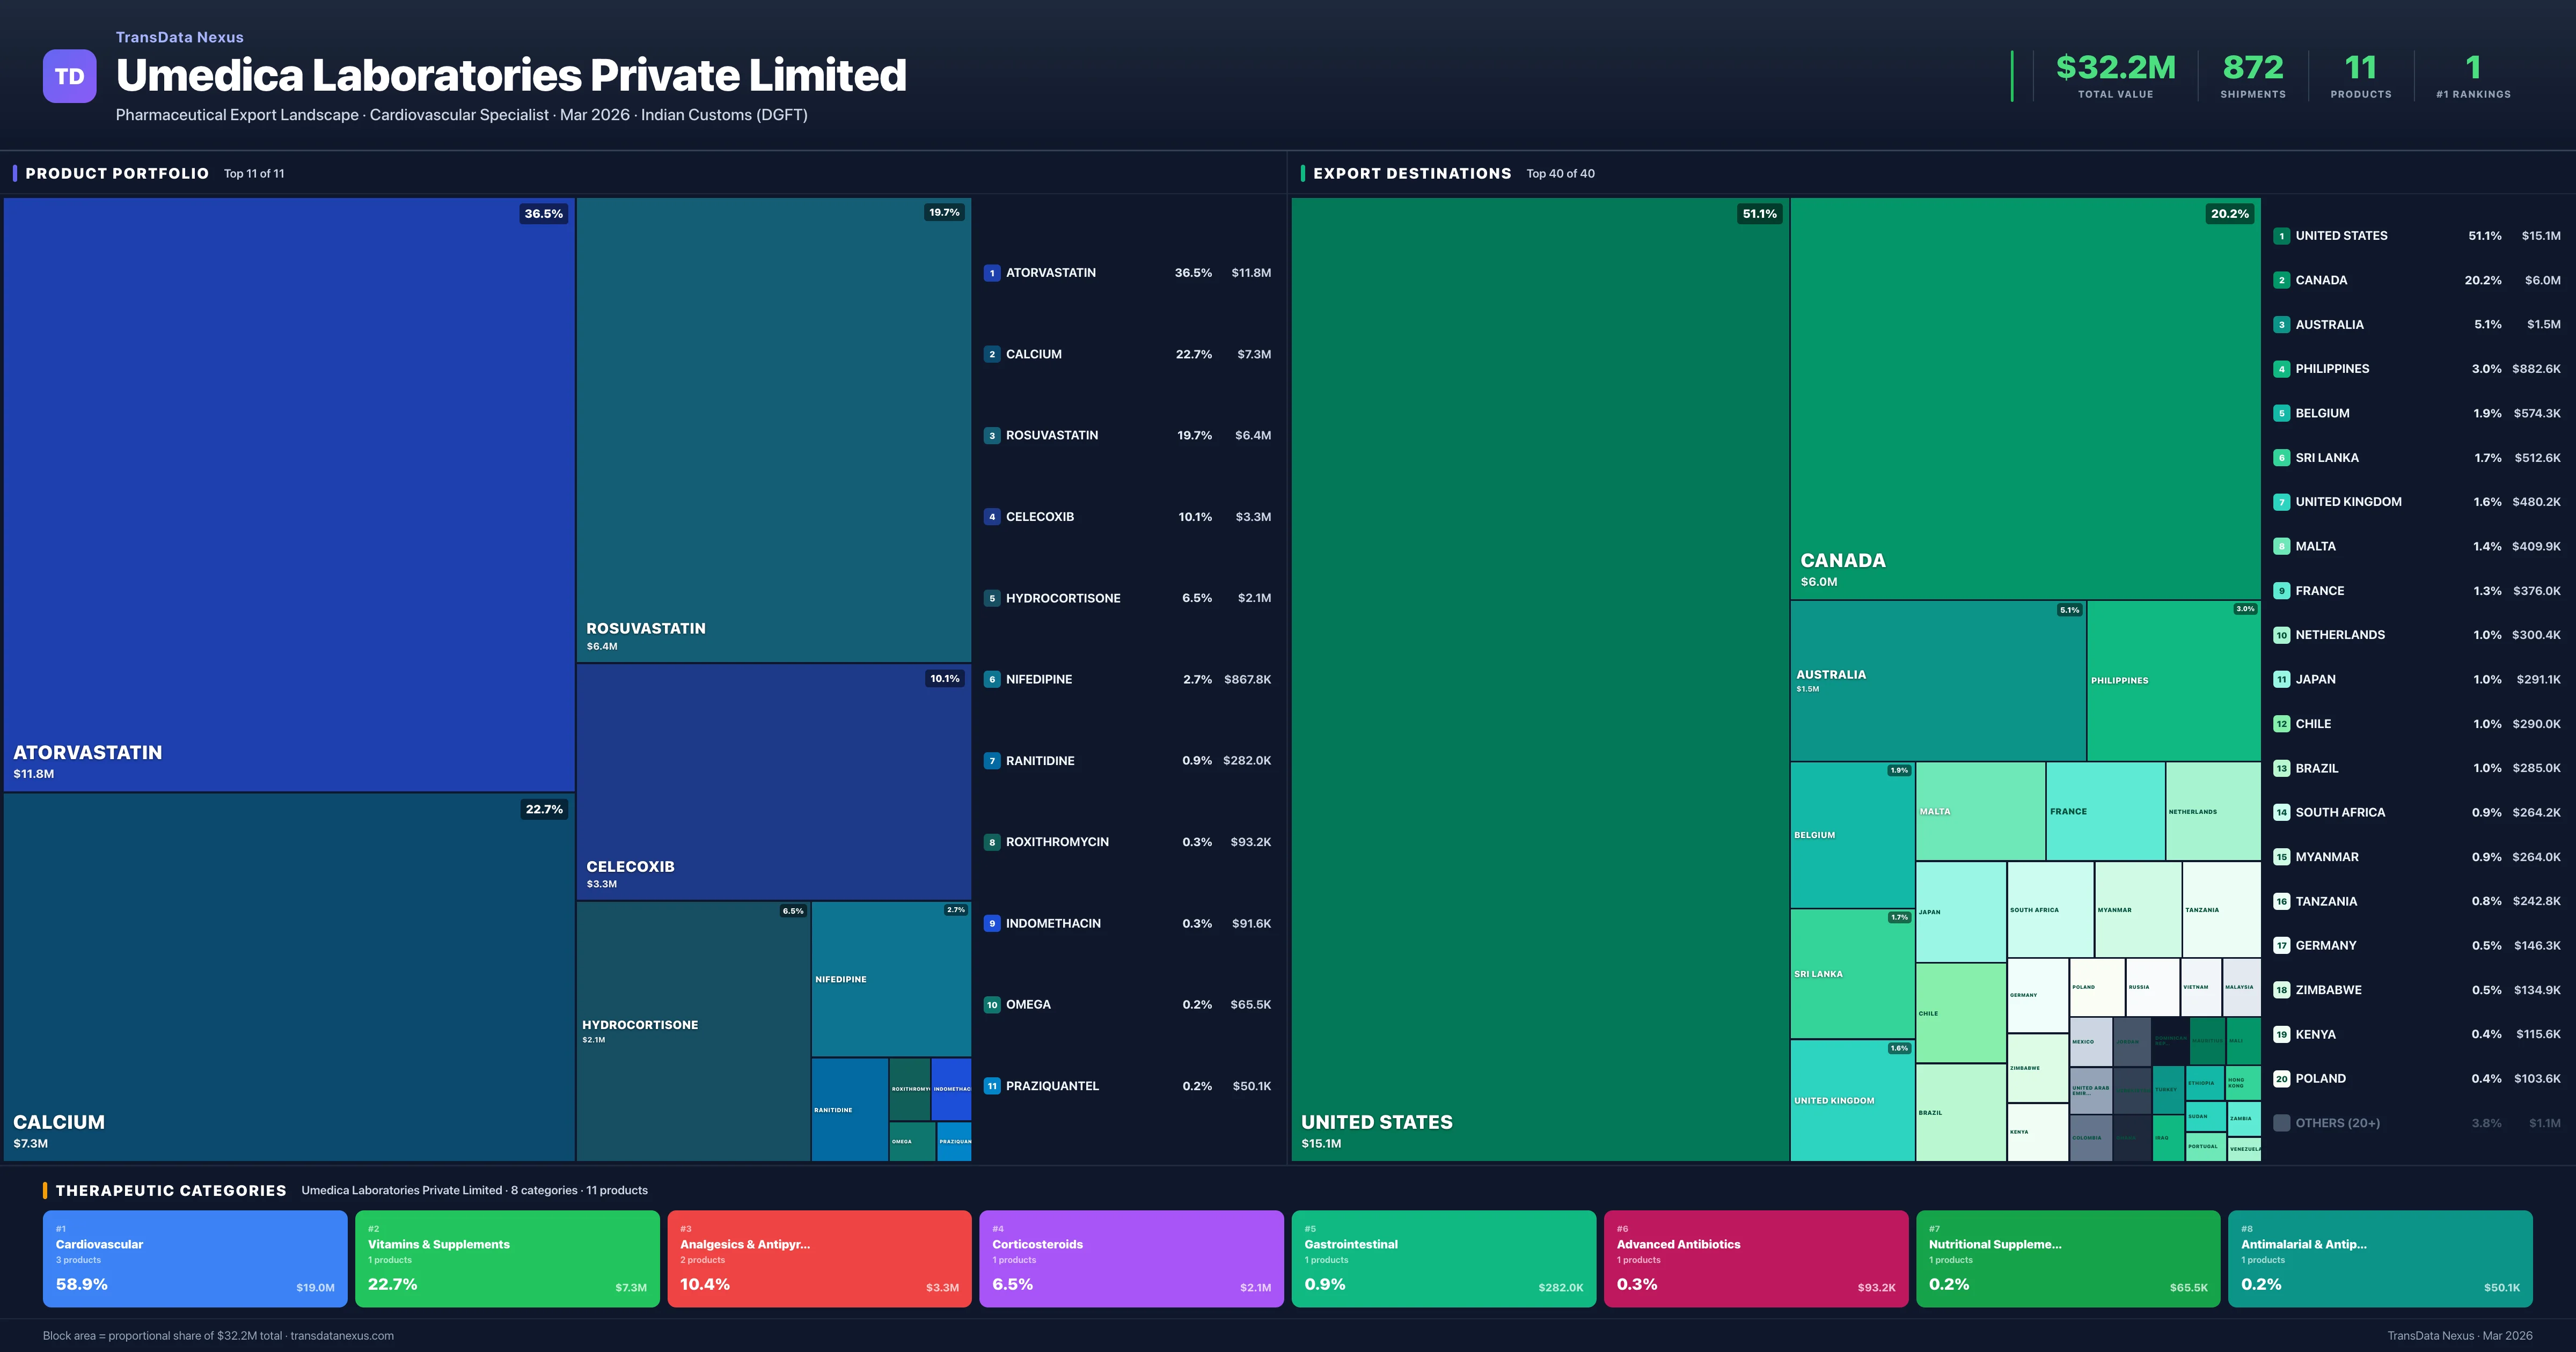Select the #1 rank badge next to ATORVASTATIN
The height and width of the screenshot is (1352, 2576).
click(x=992, y=272)
